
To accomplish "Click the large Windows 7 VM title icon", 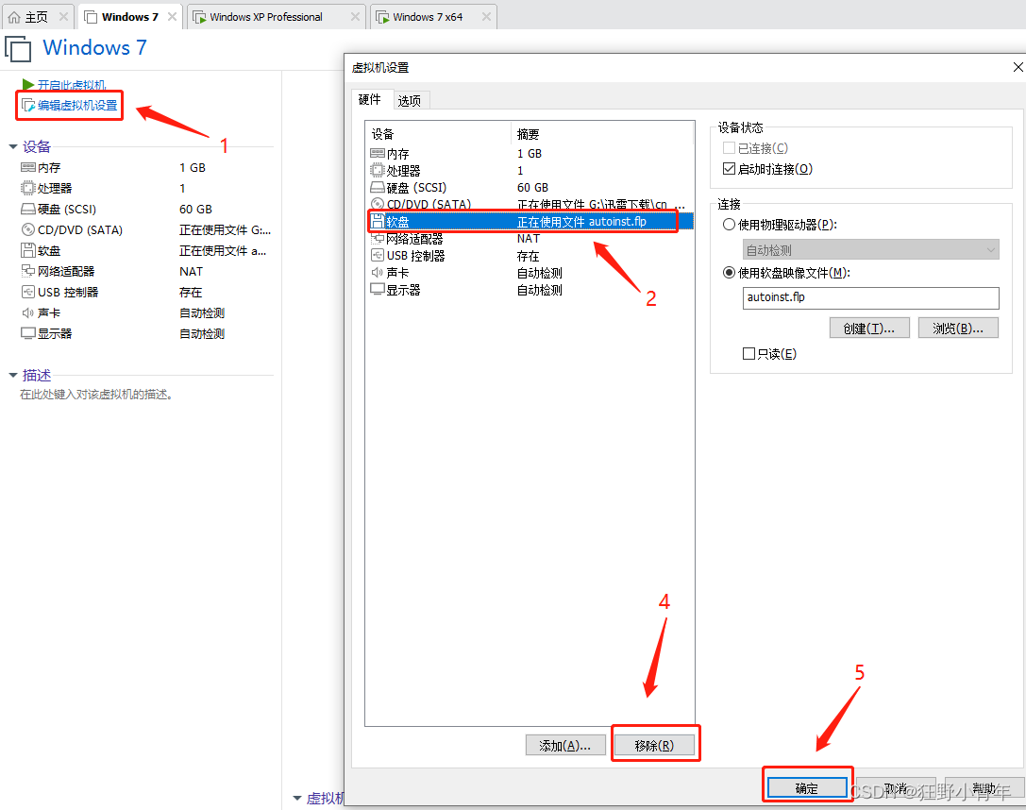I will tap(18, 49).
